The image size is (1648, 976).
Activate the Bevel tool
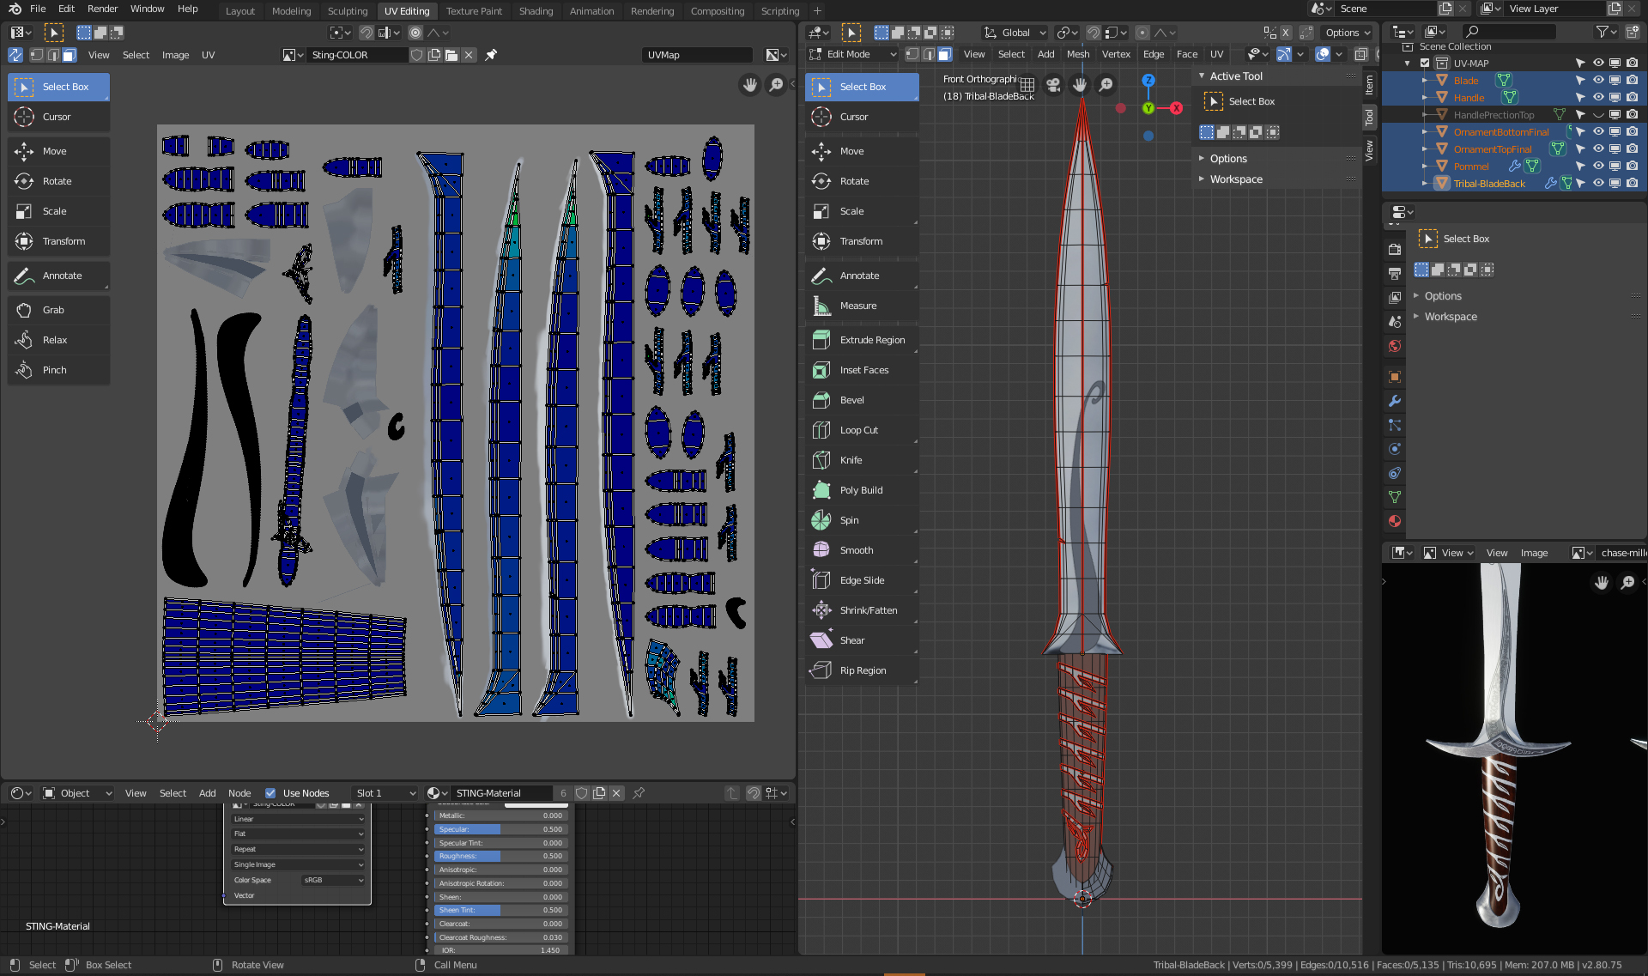851,400
